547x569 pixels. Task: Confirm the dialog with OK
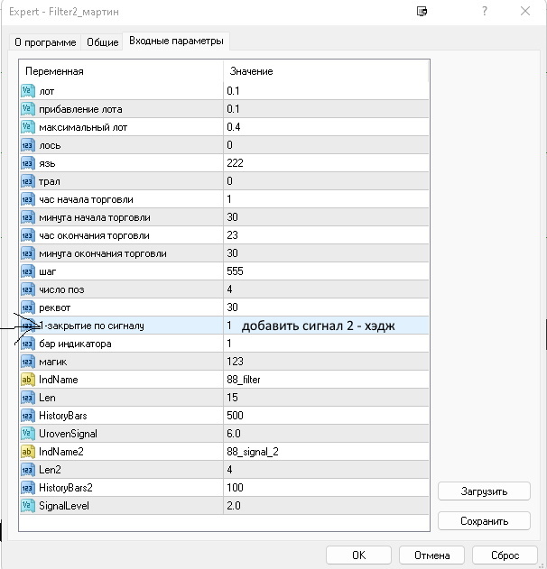point(358,555)
